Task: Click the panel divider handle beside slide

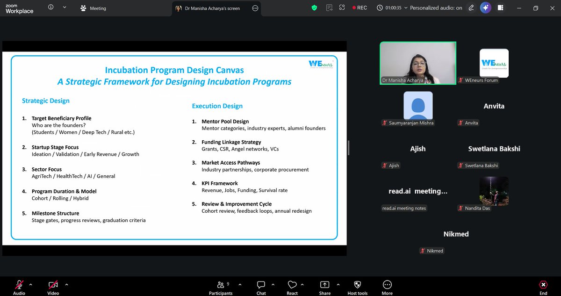Action: coord(349,148)
